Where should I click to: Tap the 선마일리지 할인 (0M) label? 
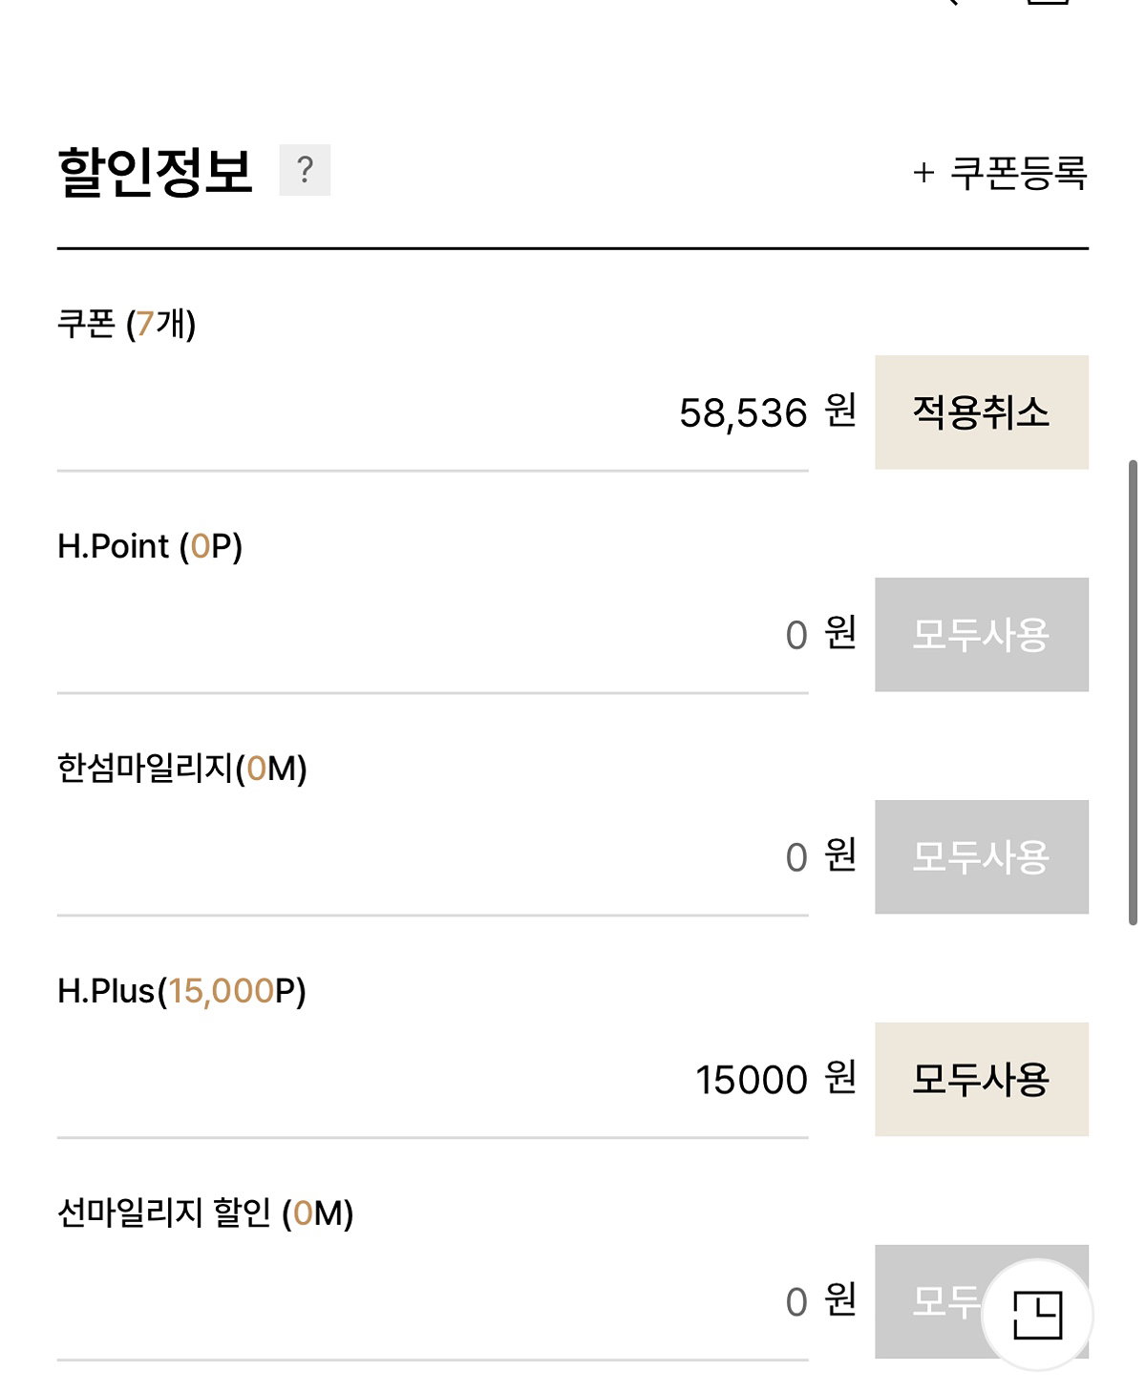click(205, 1213)
